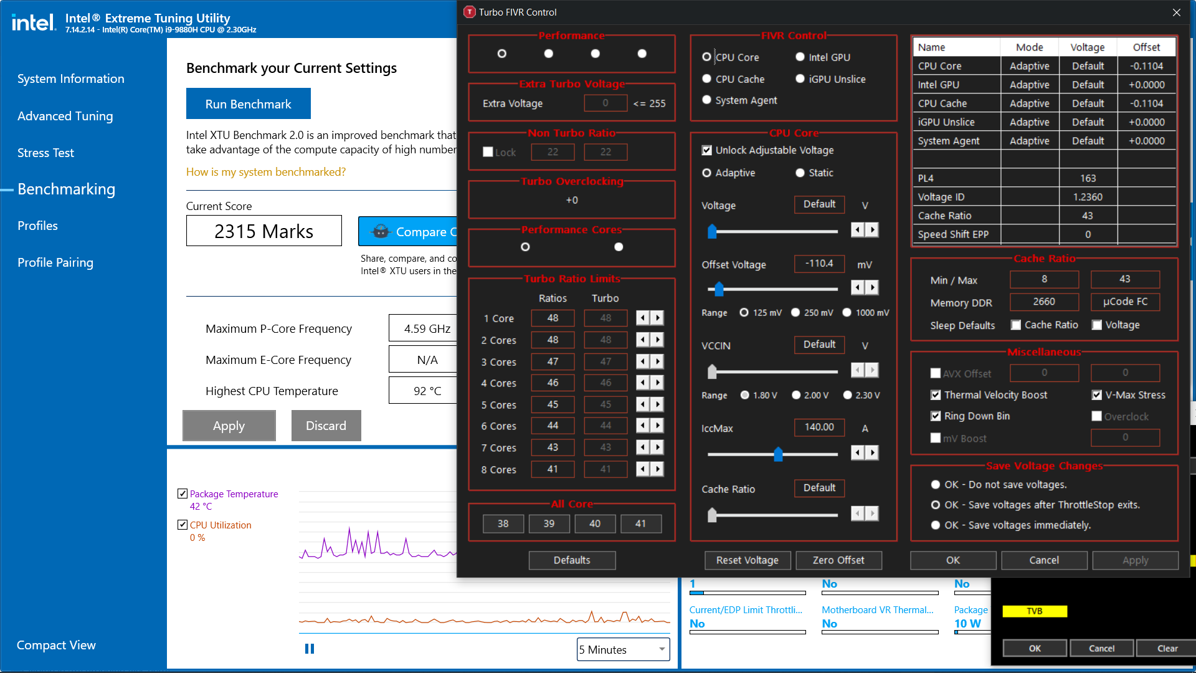Click the All Core 40 button
This screenshot has width=1196, height=673.
[x=595, y=523]
